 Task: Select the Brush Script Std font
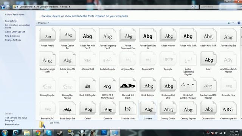pos(67,108)
